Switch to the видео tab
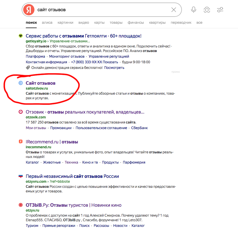This screenshot has height=234, width=238. 84,22
